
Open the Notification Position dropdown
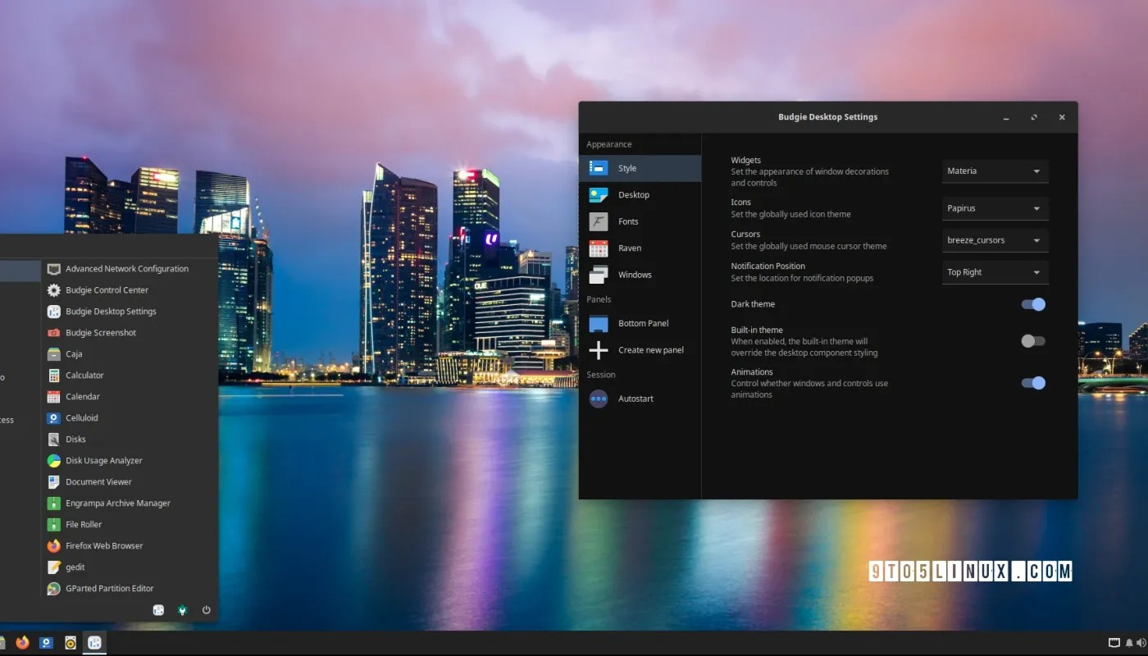[x=994, y=271]
